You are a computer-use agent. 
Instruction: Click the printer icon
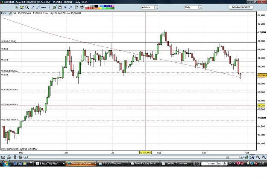pyautogui.click(x=9, y=157)
